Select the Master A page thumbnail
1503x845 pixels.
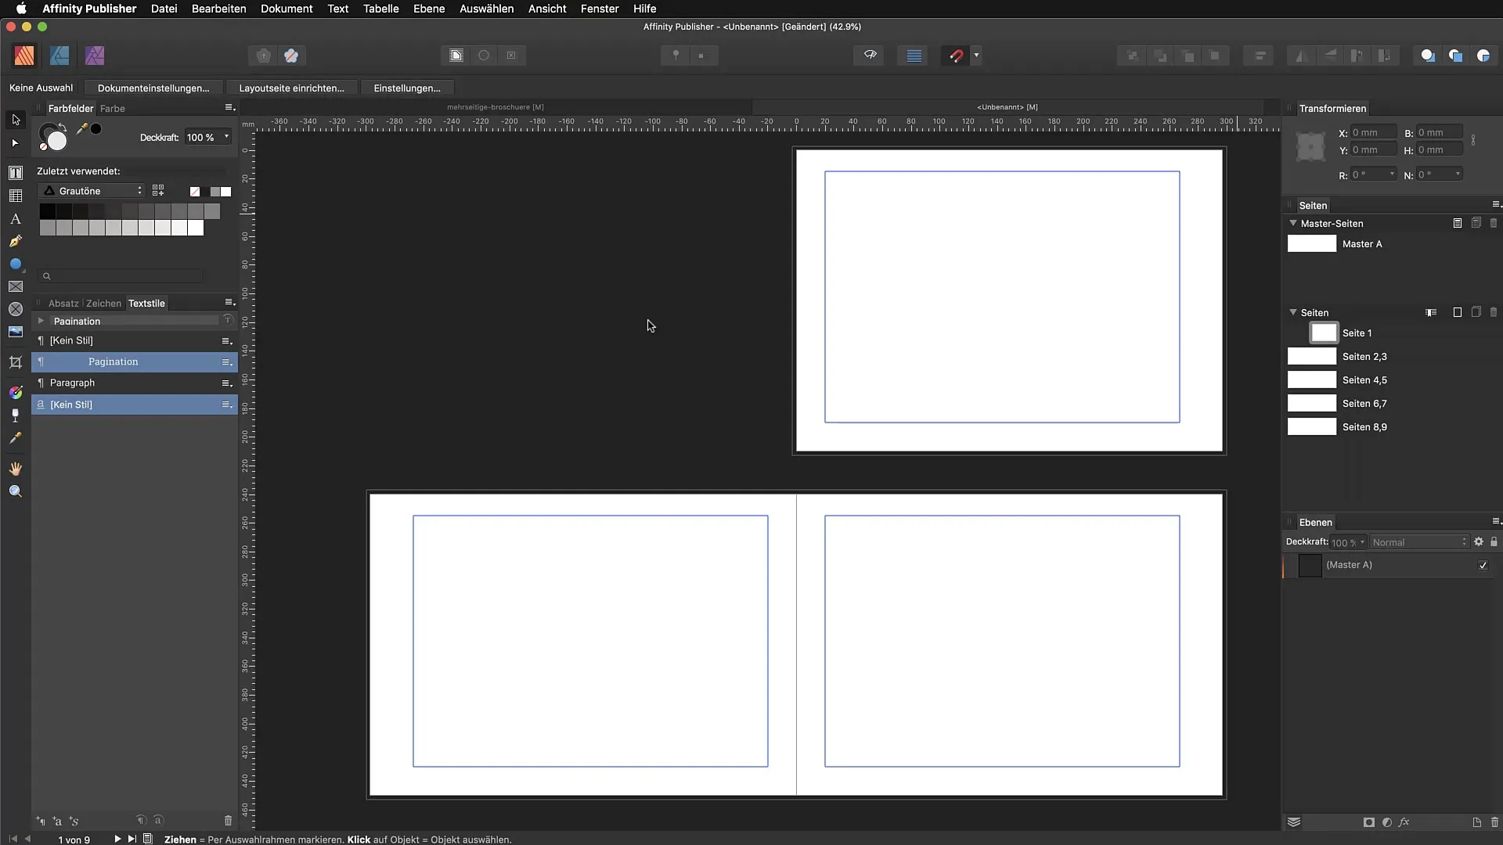coord(1312,243)
